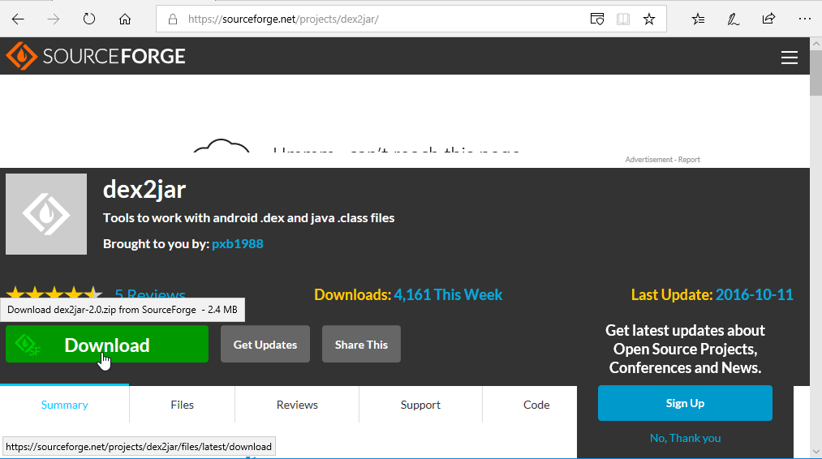Add page to favorites with star icon
The width and height of the screenshot is (822, 459).
pos(648,19)
